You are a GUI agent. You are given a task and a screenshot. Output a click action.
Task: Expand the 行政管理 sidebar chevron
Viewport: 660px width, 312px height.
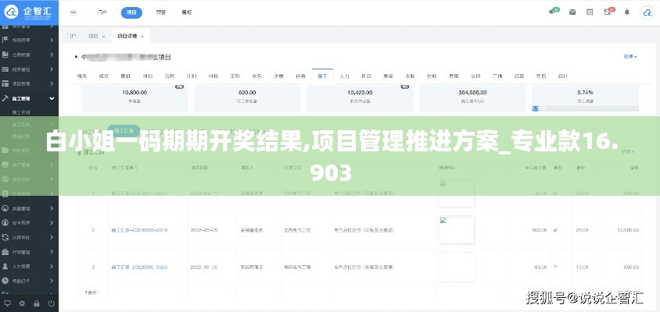pos(52,252)
